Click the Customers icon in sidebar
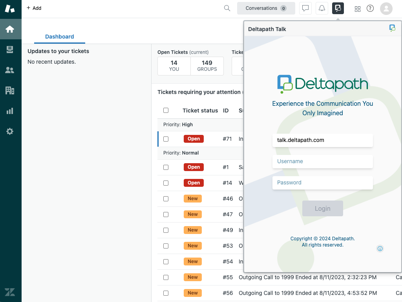402x302 pixels. (10, 70)
